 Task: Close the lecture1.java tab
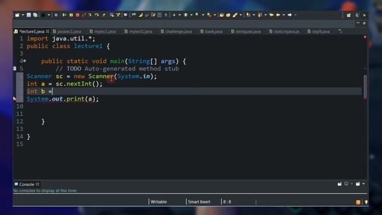tap(48, 32)
